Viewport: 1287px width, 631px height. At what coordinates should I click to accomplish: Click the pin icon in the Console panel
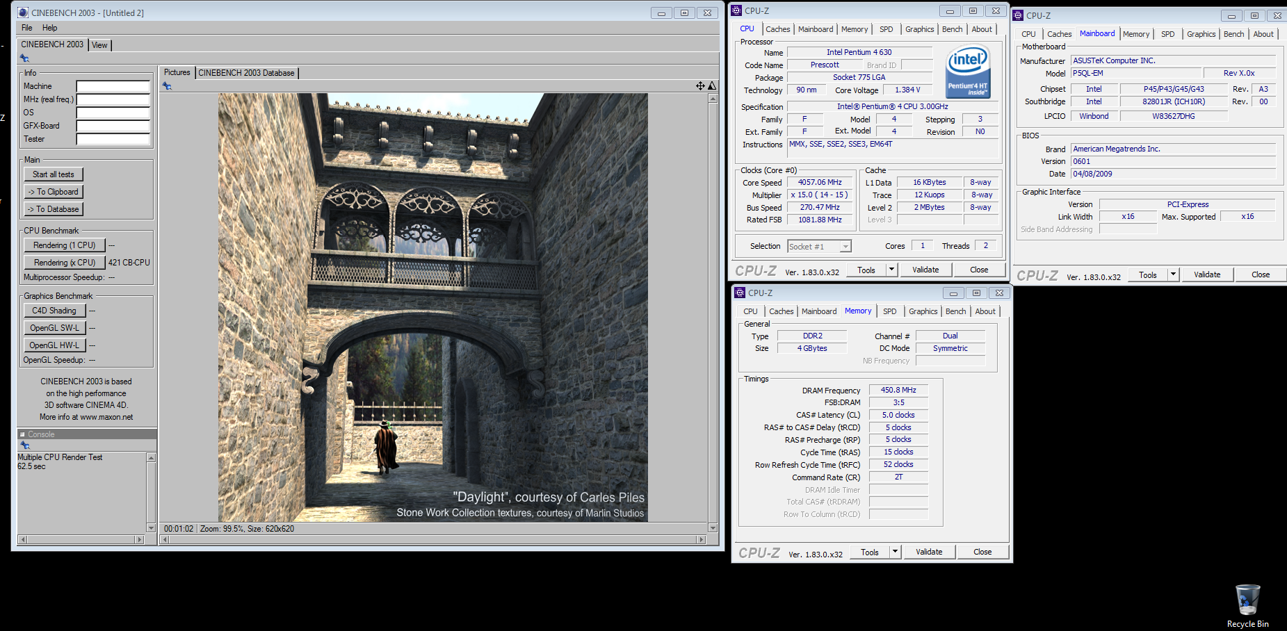pos(24,445)
